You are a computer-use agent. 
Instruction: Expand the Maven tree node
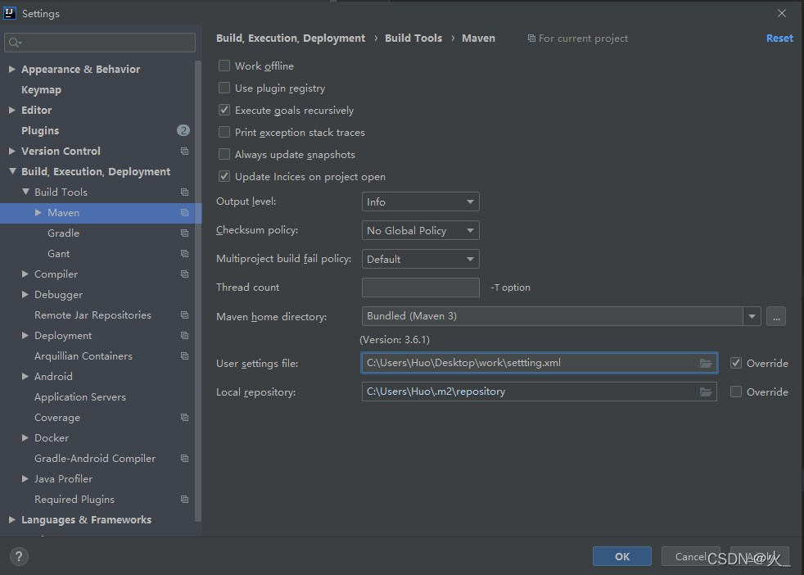pyautogui.click(x=38, y=212)
